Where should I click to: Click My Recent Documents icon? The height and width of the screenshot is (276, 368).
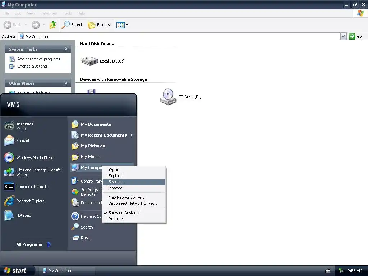75,135
